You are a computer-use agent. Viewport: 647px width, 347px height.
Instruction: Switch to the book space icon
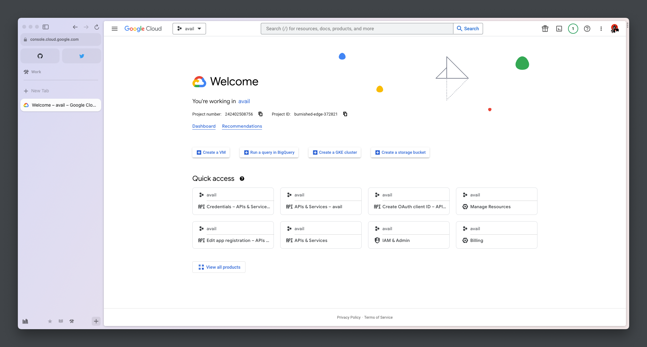[61, 321]
